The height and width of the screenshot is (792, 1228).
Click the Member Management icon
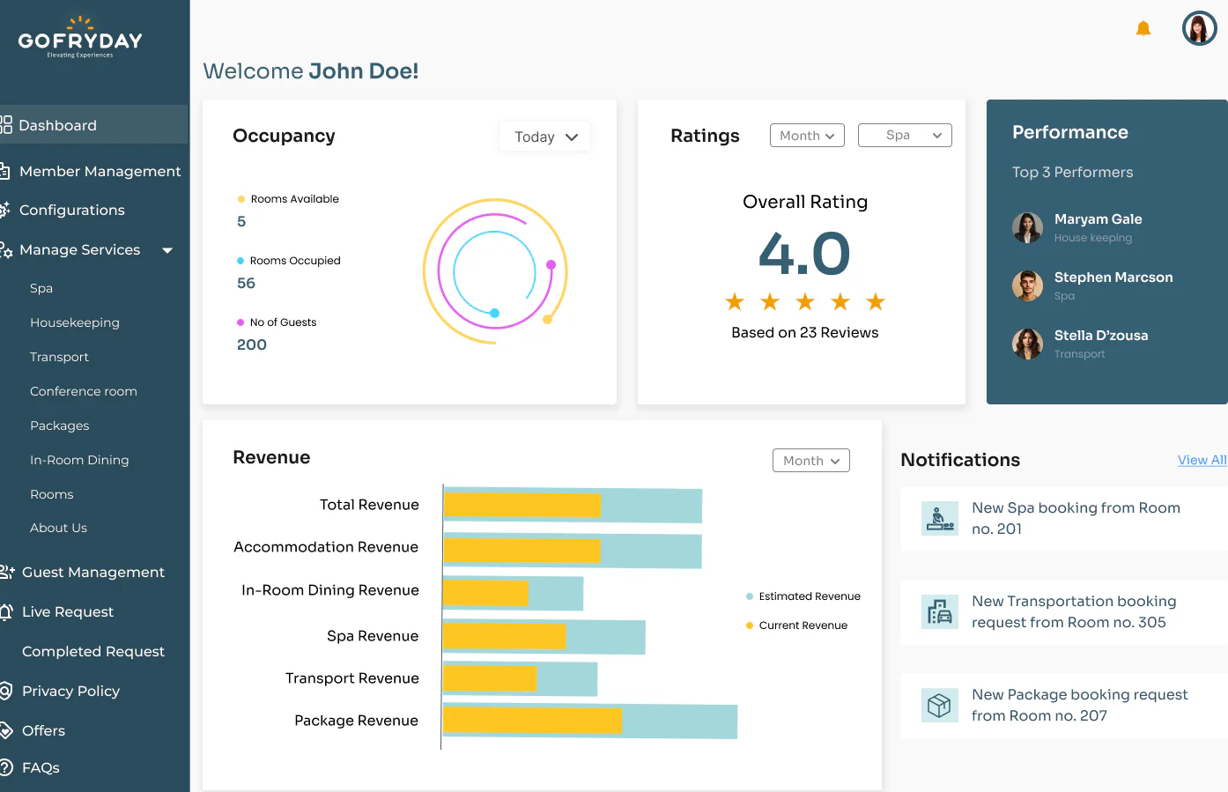coord(4,171)
